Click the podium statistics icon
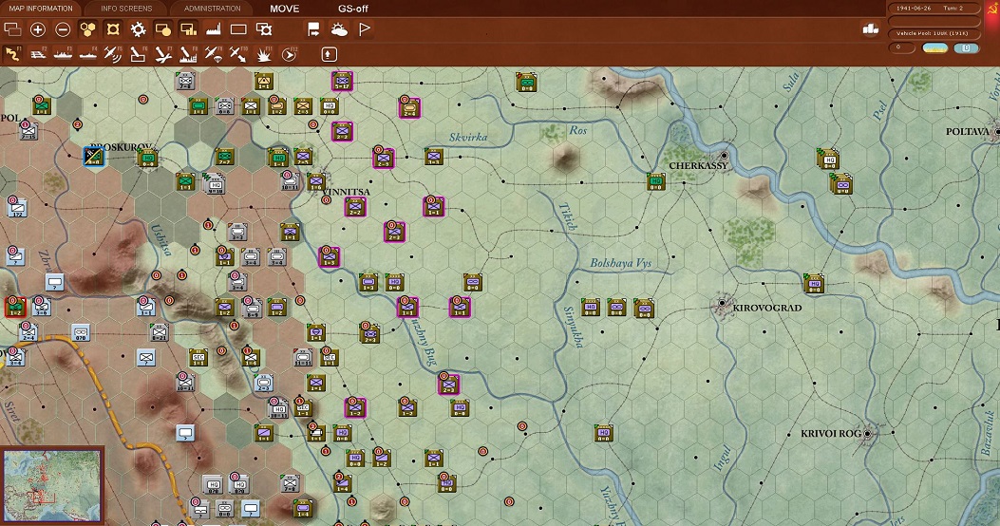The width and height of the screenshot is (1000, 526). point(871,28)
